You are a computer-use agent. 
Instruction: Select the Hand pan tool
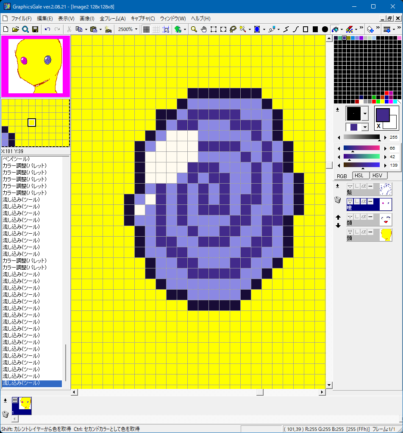[x=204, y=29]
